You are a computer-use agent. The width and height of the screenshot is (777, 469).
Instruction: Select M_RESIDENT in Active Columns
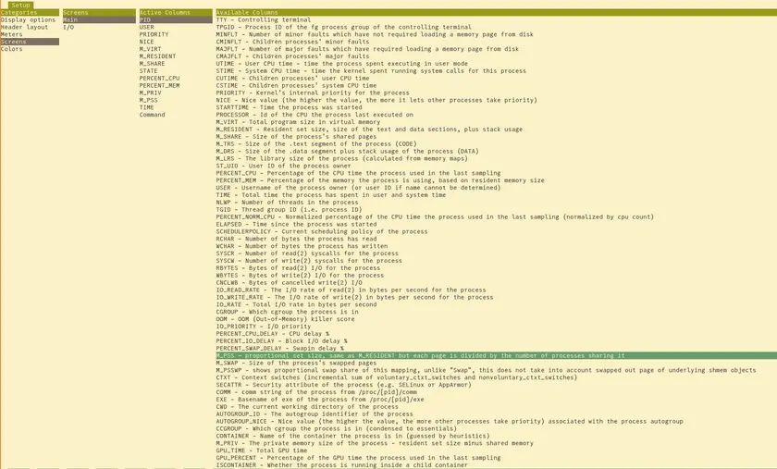tap(157, 56)
